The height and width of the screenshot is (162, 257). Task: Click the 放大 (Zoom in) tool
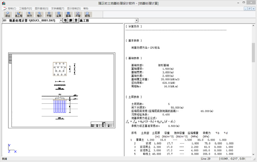tap(30, 15)
